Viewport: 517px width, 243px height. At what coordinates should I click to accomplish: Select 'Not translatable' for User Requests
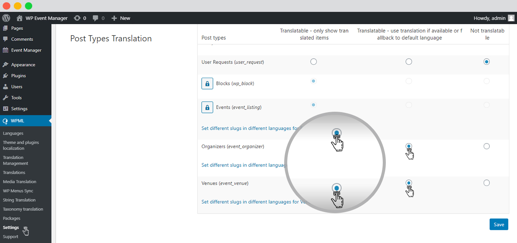tap(487, 62)
